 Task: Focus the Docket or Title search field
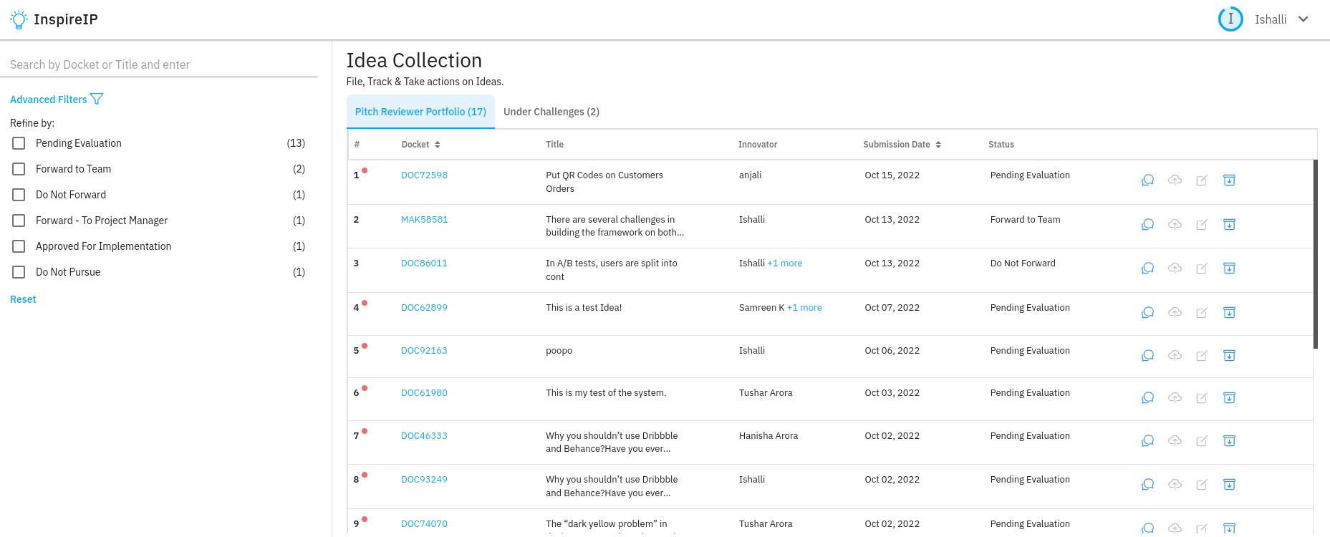coord(163,64)
